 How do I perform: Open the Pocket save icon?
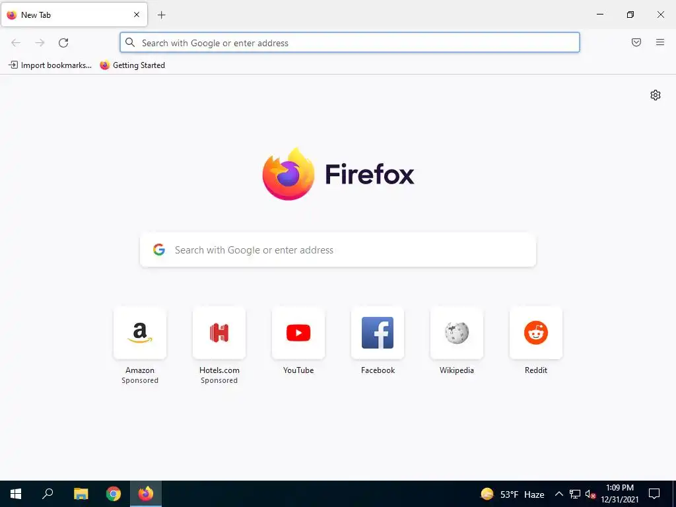pyautogui.click(x=636, y=42)
